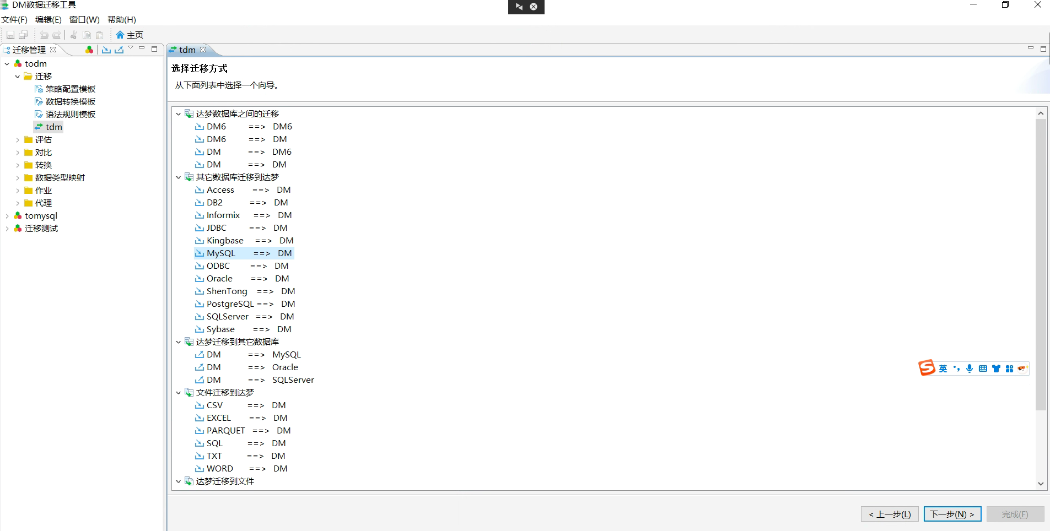Viewport: 1050px width, 531px height.
Task: Collapse the 达梦迁移到文件 group
Action: [178, 481]
